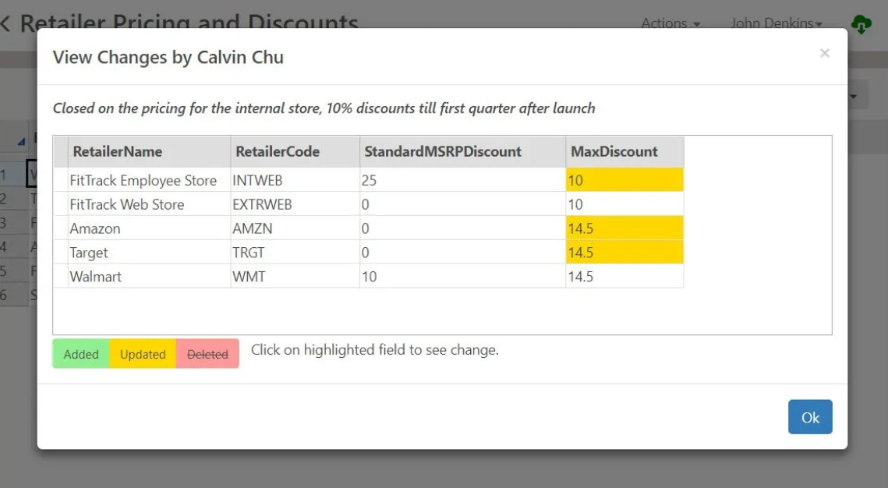Viewport: 888px width, 488px height.
Task: Expand the John Denkins user menu
Action: click(x=777, y=23)
